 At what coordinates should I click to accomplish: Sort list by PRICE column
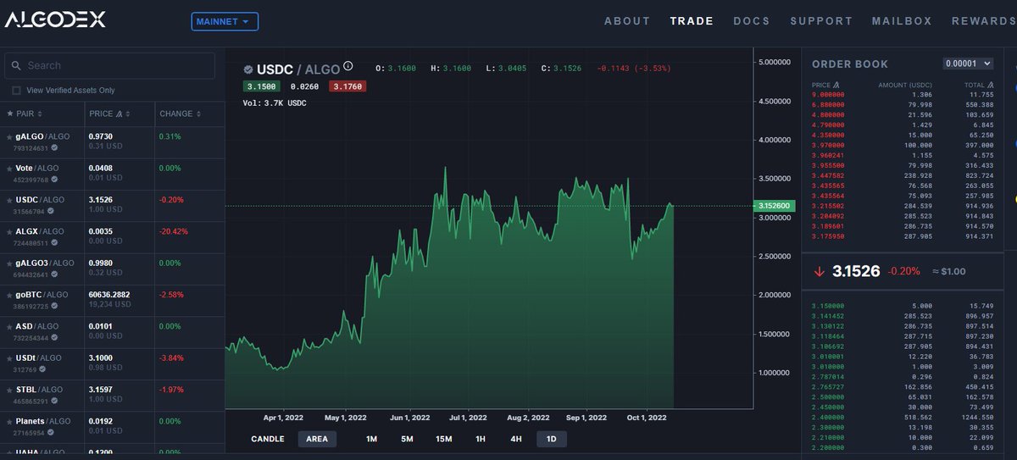click(112, 114)
